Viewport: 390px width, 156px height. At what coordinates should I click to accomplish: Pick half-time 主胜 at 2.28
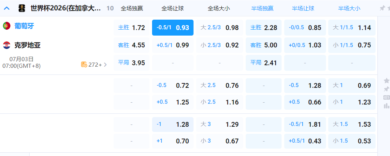tap(264, 28)
